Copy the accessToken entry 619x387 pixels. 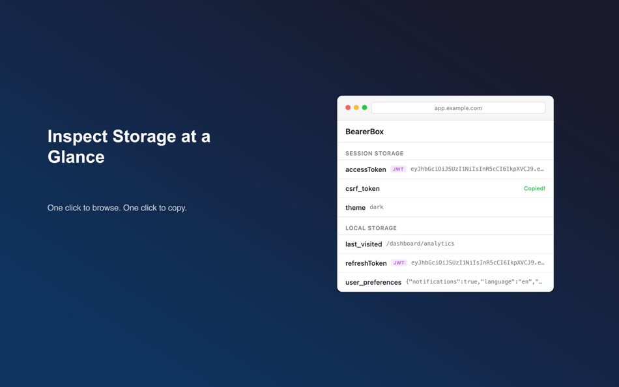point(445,169)
